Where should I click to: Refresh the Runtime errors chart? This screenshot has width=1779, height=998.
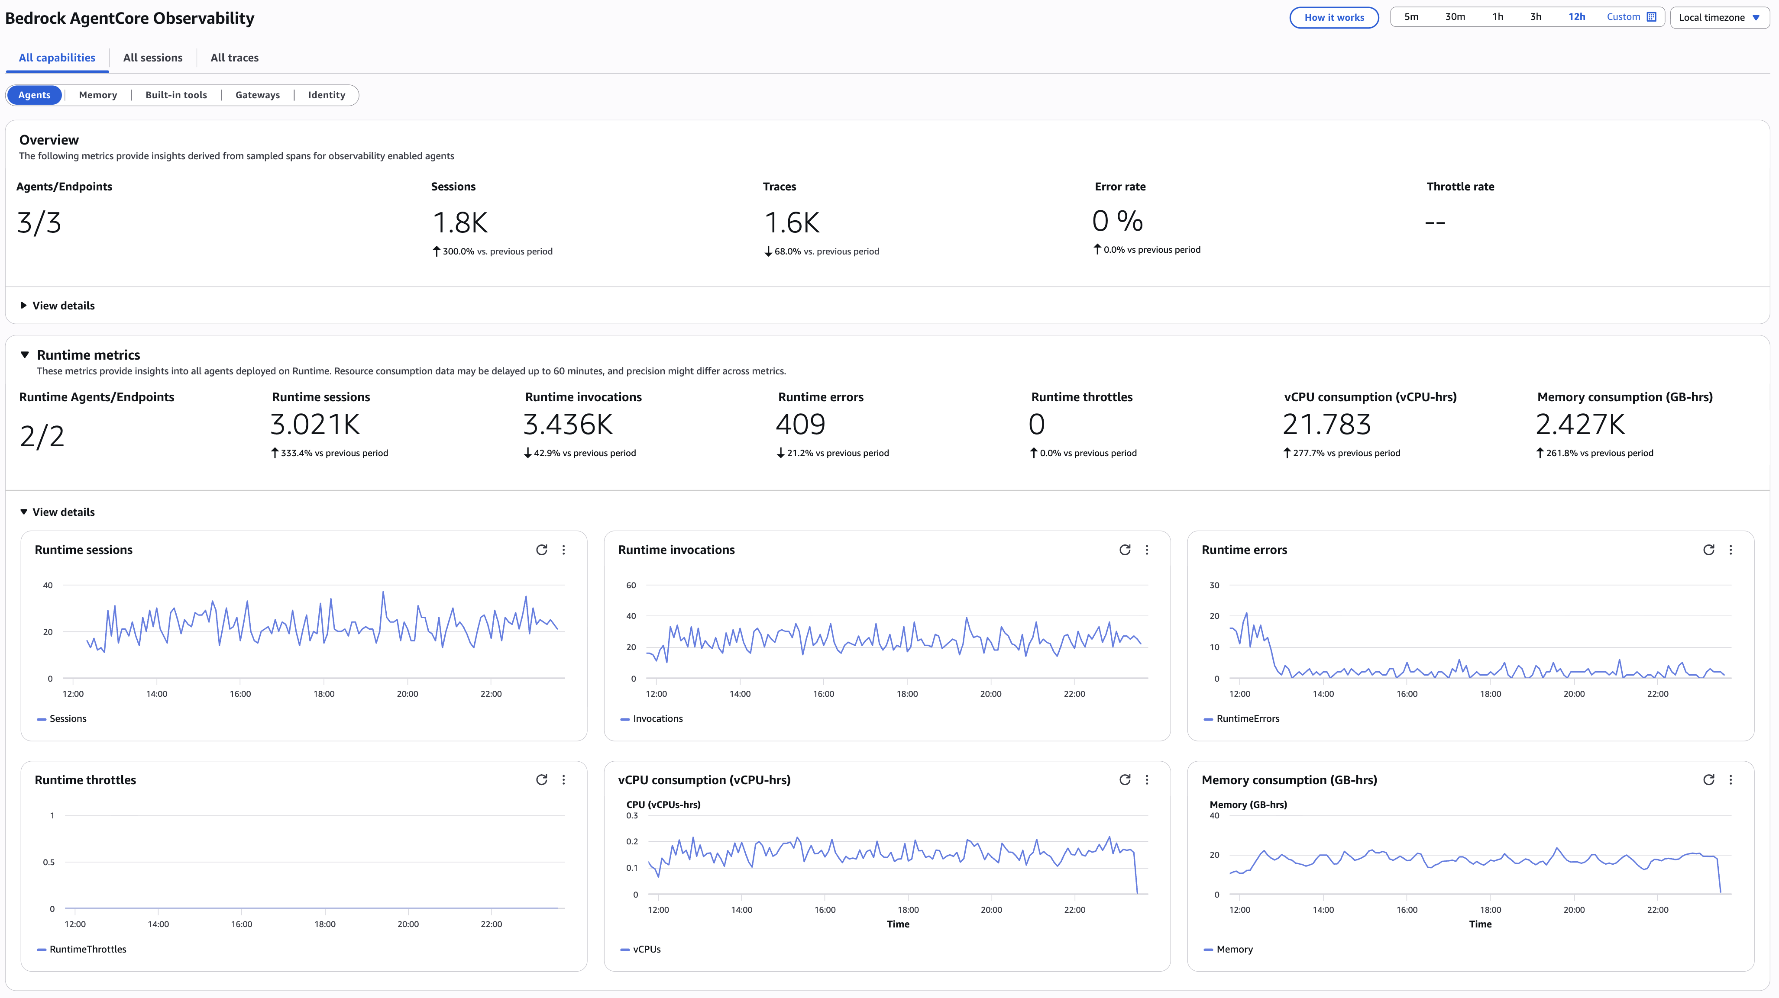[x=1708, y=549]
